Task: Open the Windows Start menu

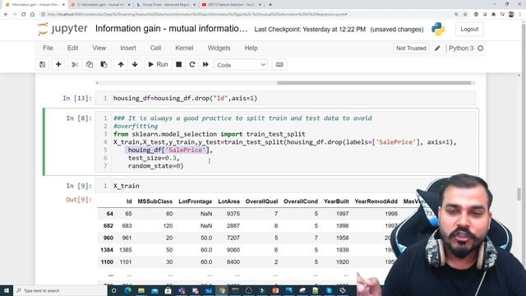Action: click(x=7, y=290)
